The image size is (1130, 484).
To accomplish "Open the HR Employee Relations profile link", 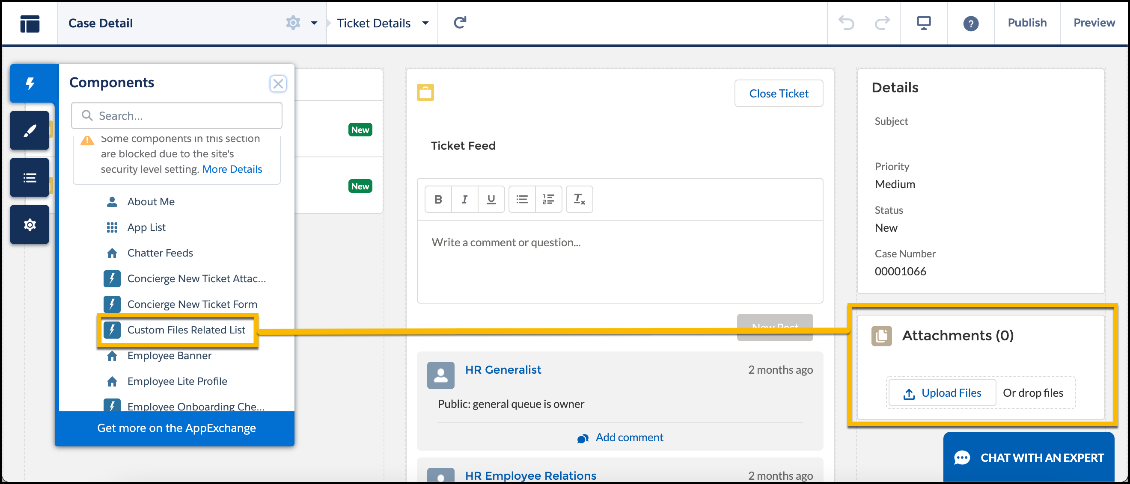I will click(x=531, y=476).
